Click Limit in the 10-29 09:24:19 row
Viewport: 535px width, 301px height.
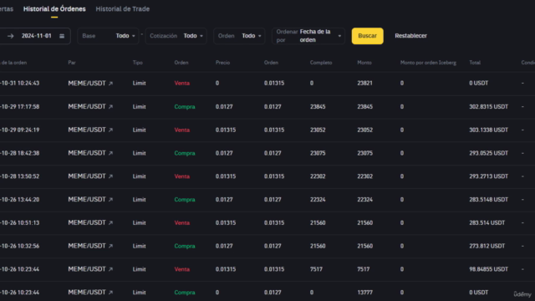pyautogui.click(x=139, y=130)
